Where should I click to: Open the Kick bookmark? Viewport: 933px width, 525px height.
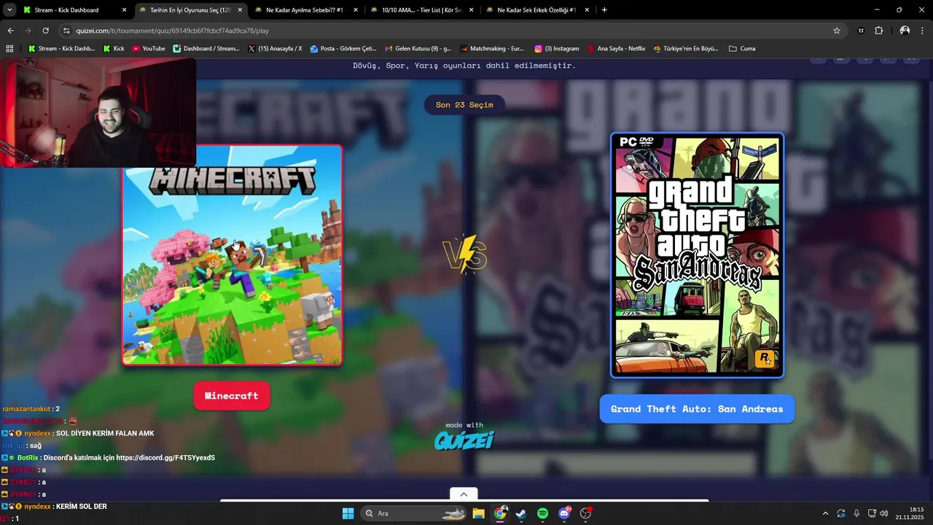click(x=114, y=49)
